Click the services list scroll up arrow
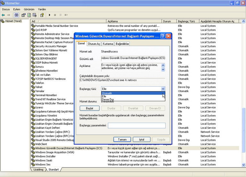The width and height of the screenshot is (246, 177). coord(243,21)
